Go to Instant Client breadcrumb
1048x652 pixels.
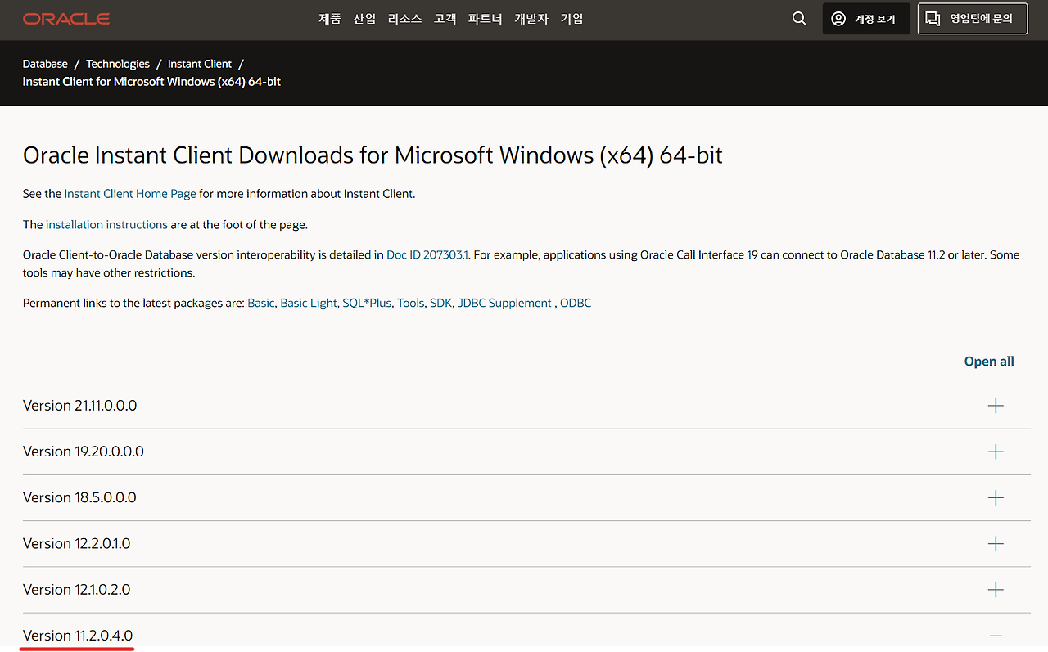point(200,64)
